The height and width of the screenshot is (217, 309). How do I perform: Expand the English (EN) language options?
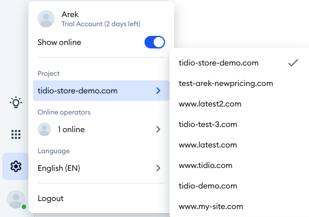(x=101, y=168)
